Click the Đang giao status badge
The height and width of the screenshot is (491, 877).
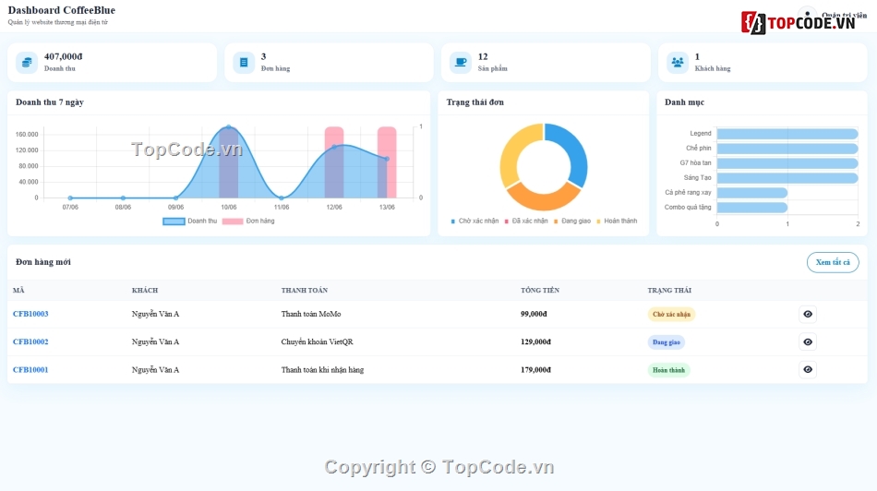coord(666,342)
